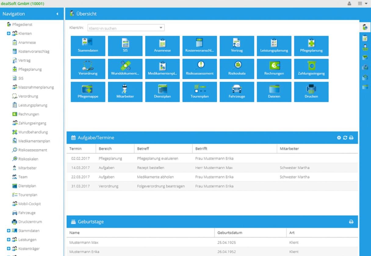Image resolution: width=371 pixels, height=256 pixels.
Task: Open the Risikoassessment tile
Action: pos(200,69)
